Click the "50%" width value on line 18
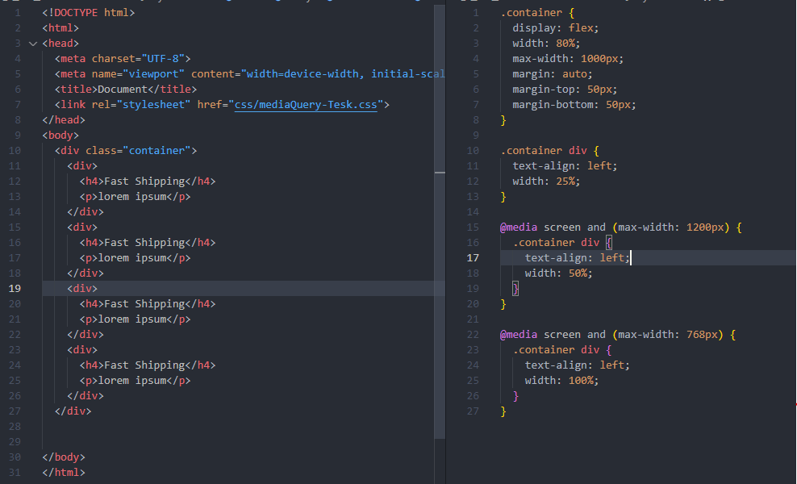Screen dimensions: 797x484 578,273
